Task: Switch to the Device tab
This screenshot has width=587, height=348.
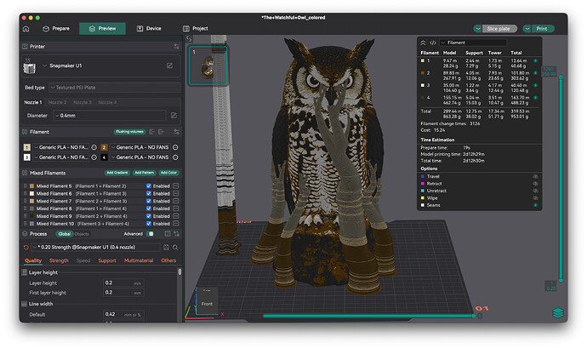Action: pyautogui.click(x=149, y=28)
